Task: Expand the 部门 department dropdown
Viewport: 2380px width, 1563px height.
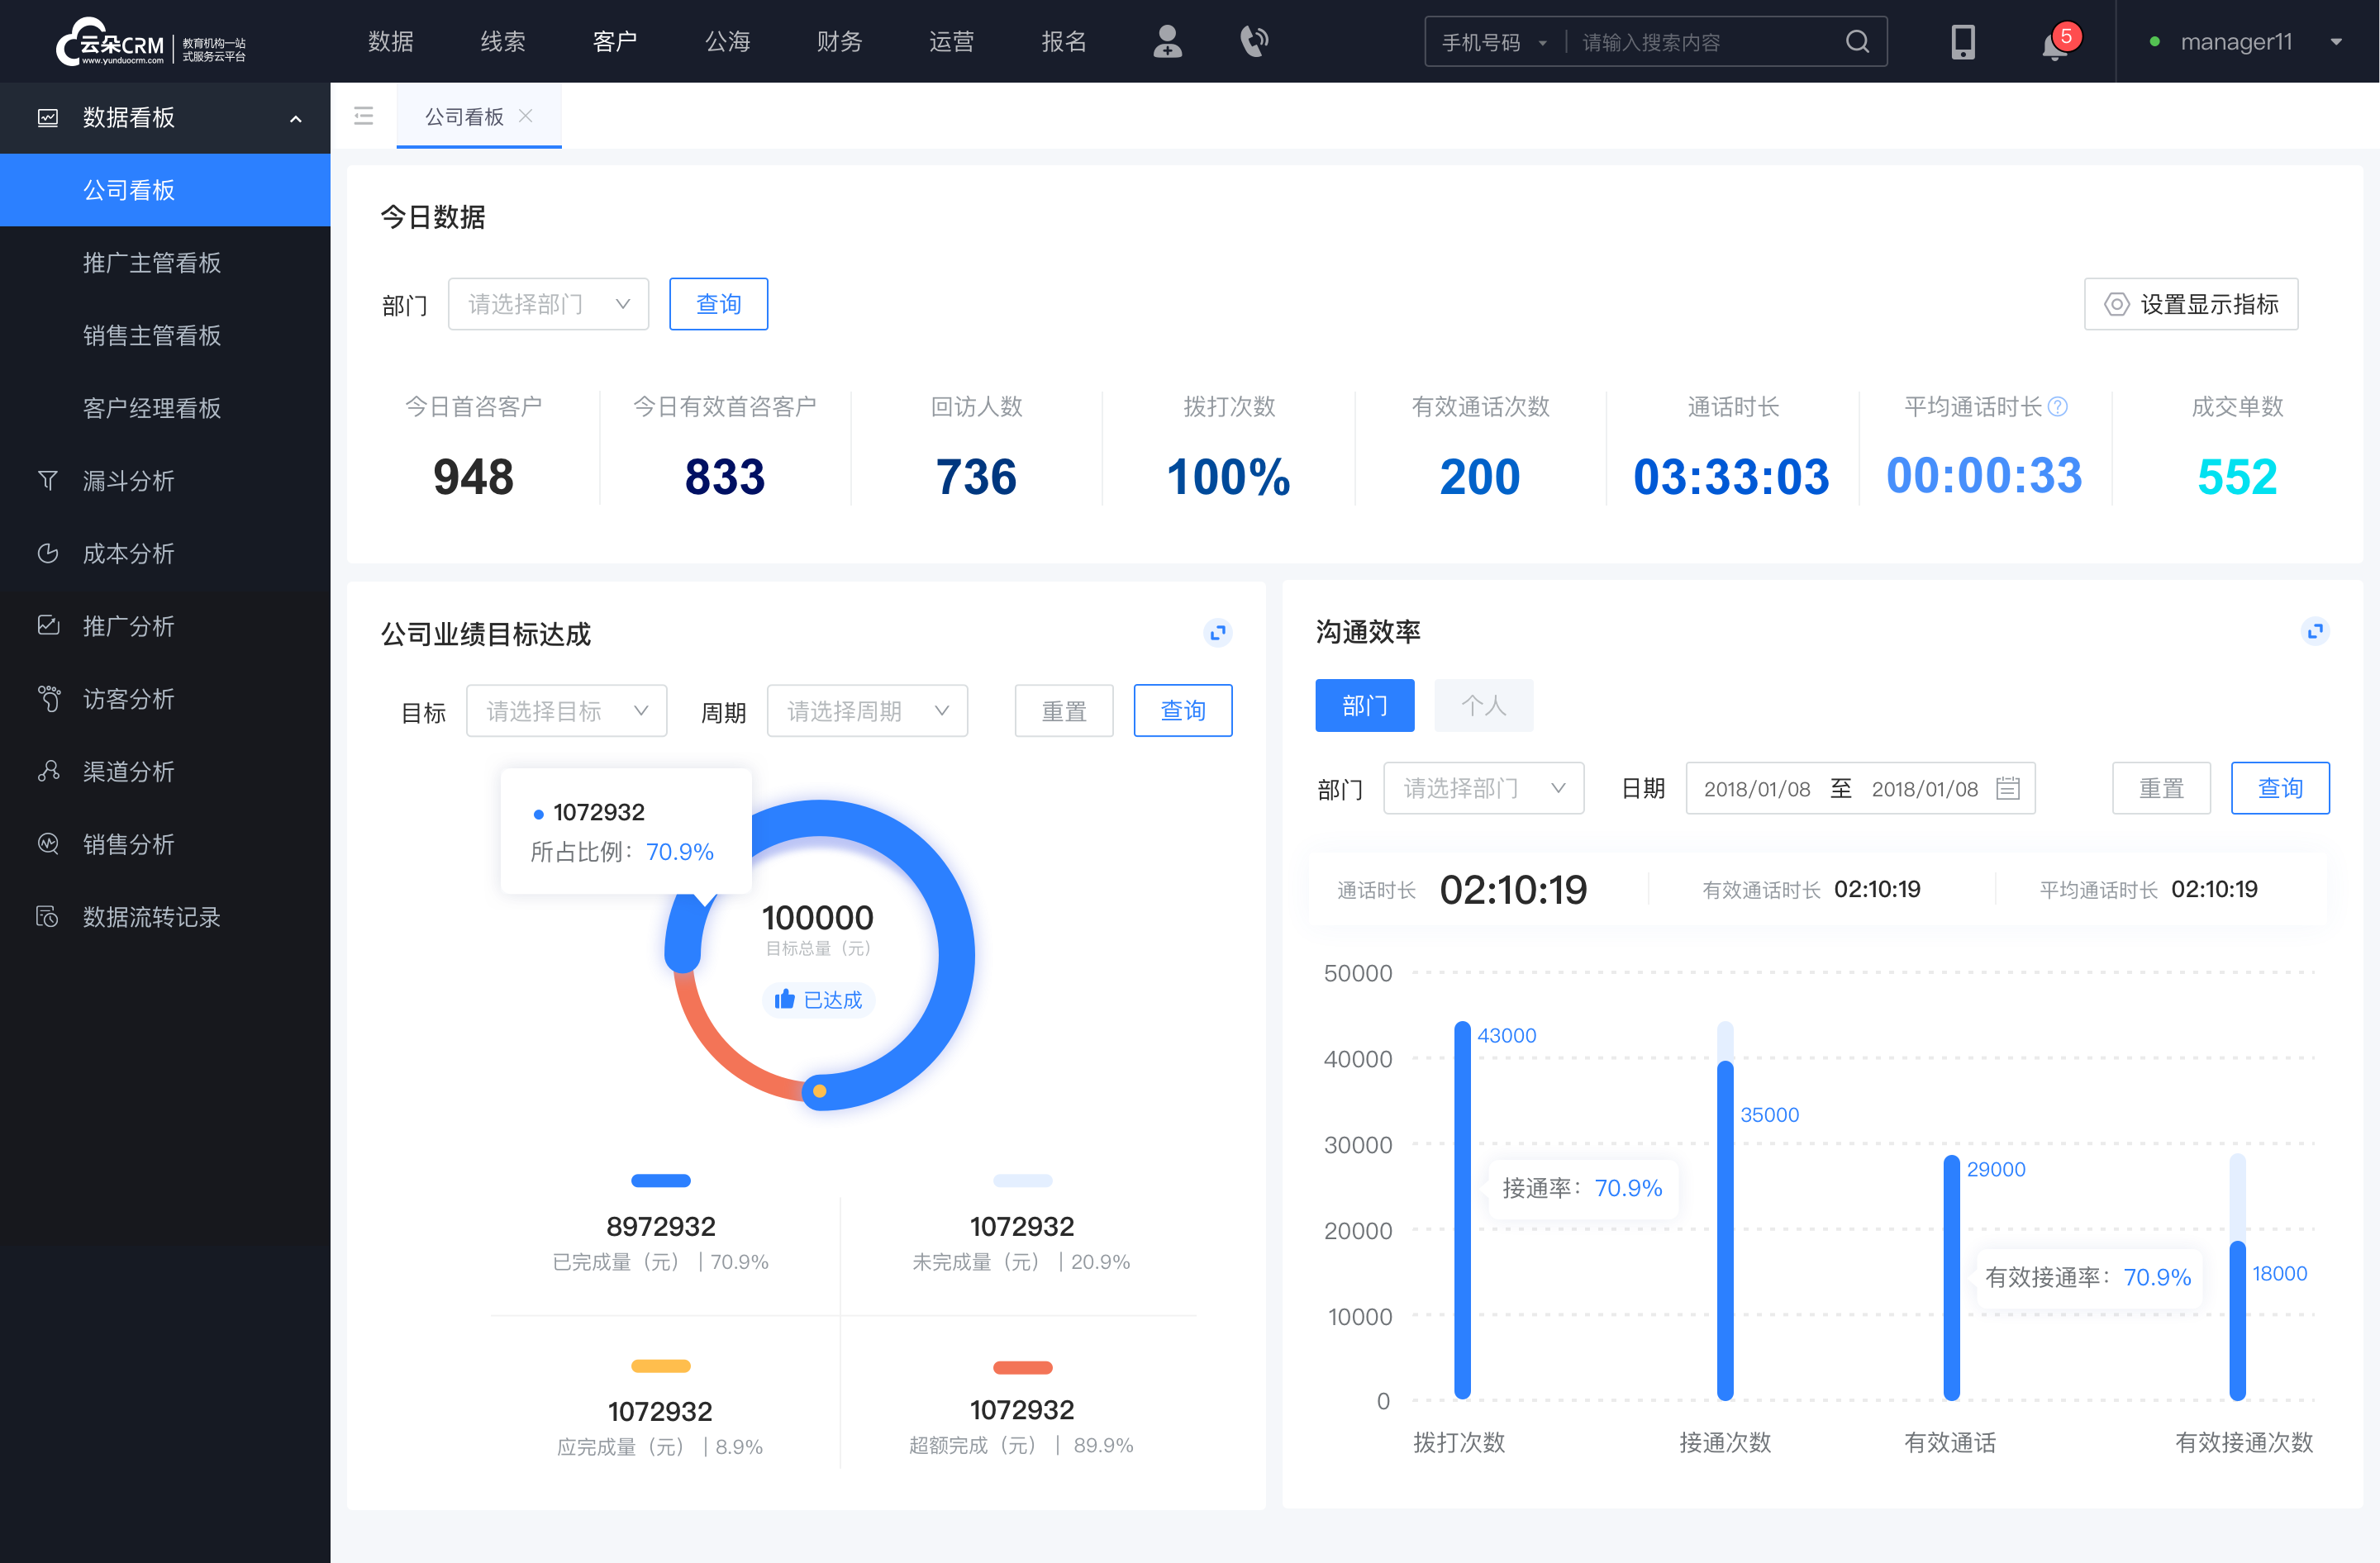Action: (545, 302)
